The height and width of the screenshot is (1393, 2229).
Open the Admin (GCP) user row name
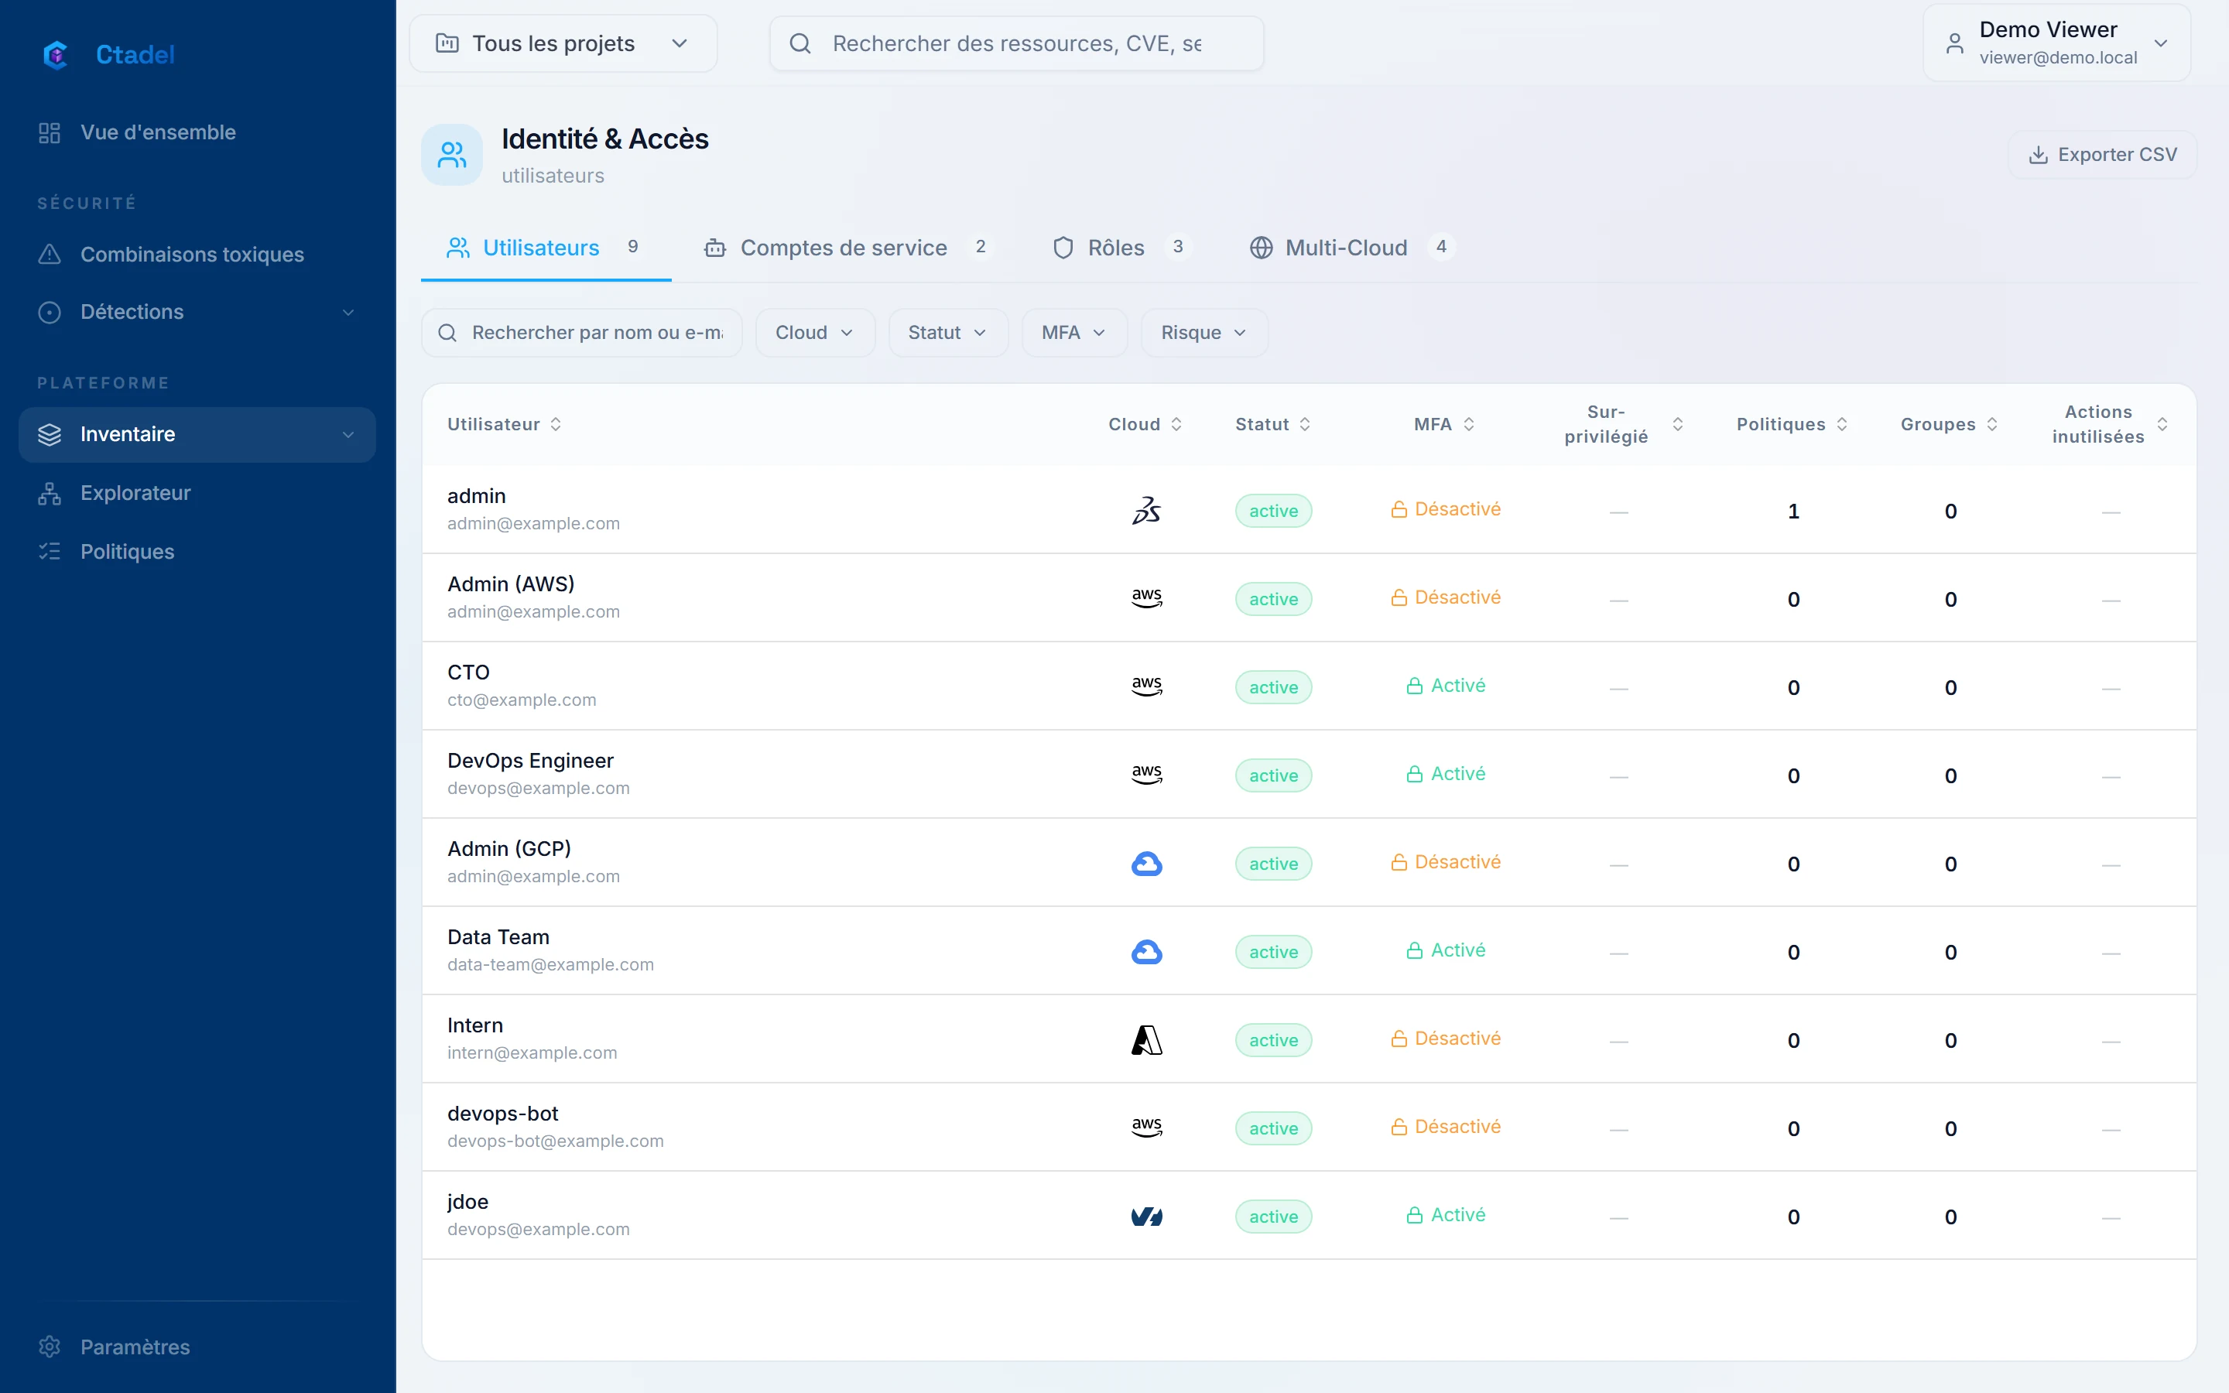(508, 848)
